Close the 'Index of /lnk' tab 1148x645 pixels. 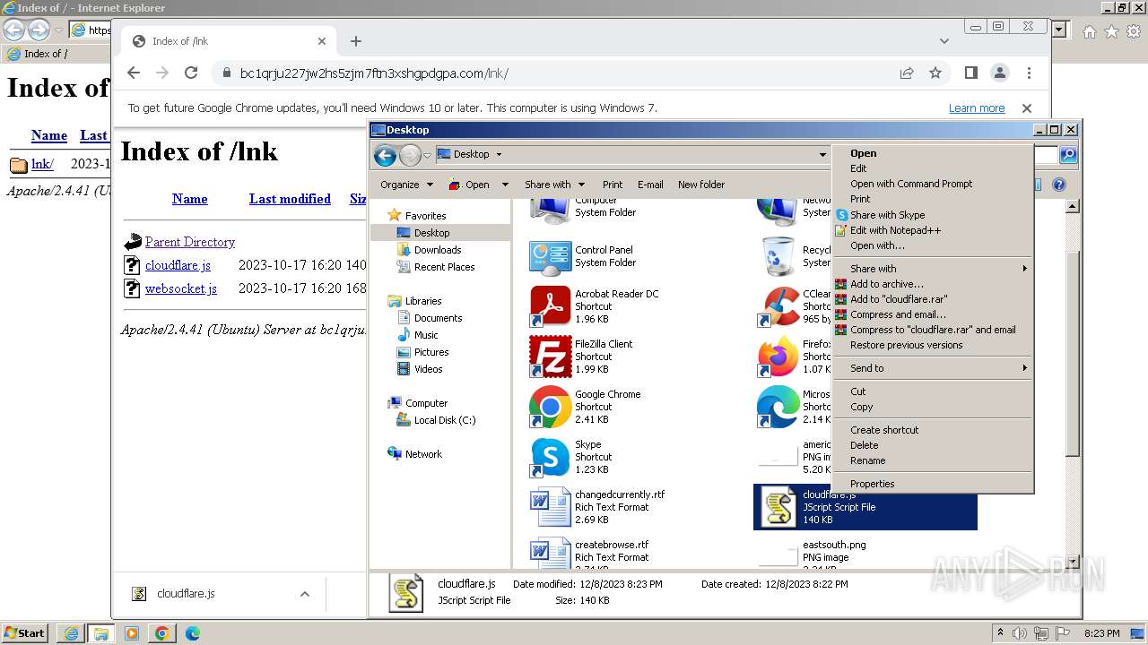pos(322,41)
